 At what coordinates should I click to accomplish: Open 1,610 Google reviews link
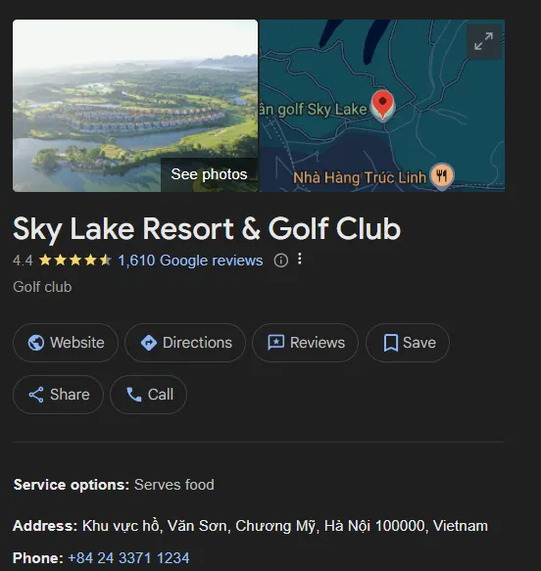tap(190, 261)
